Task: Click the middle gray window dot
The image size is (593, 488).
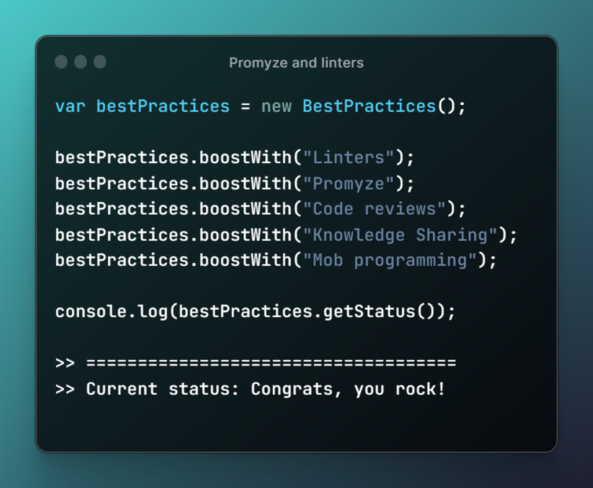Action: [80, 62]
